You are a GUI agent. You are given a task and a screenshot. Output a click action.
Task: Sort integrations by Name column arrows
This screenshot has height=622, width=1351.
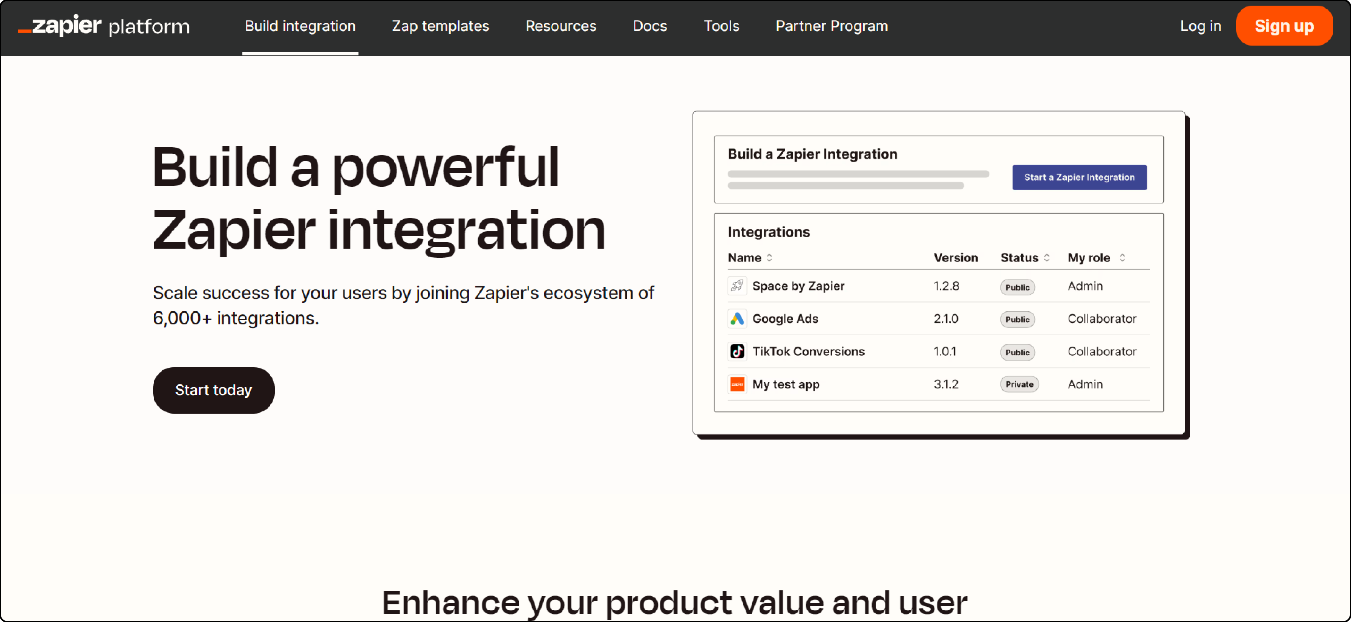[x=769, y=257]
